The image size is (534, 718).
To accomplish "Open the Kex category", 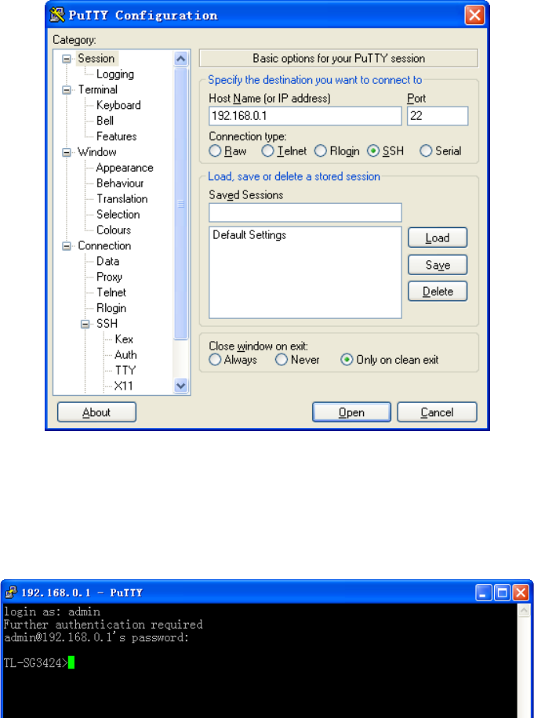I will pyautogui.click(x=124, y=339).
